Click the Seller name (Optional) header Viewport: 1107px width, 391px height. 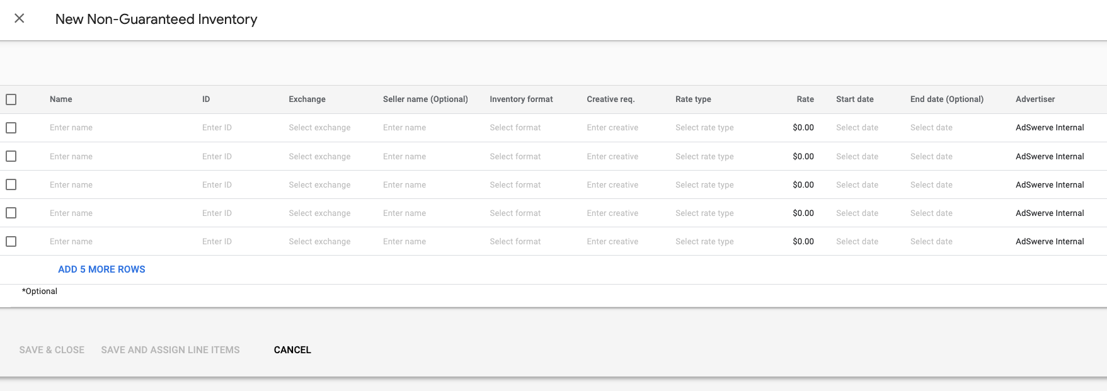pos(425,99)
